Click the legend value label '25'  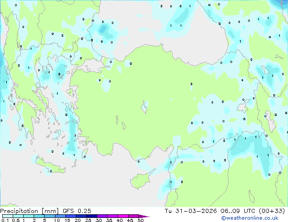(88, 220)
